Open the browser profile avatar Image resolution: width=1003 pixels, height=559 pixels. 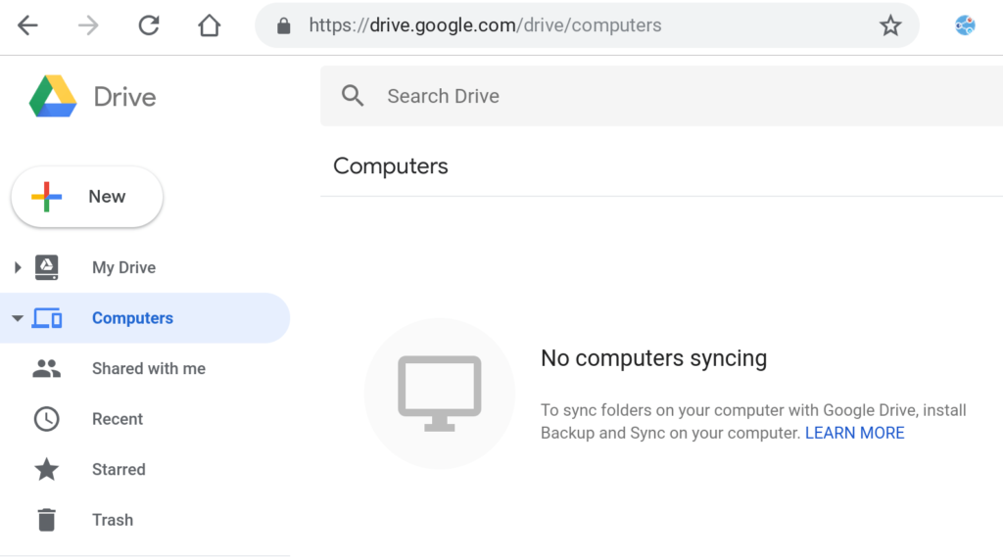965,25
